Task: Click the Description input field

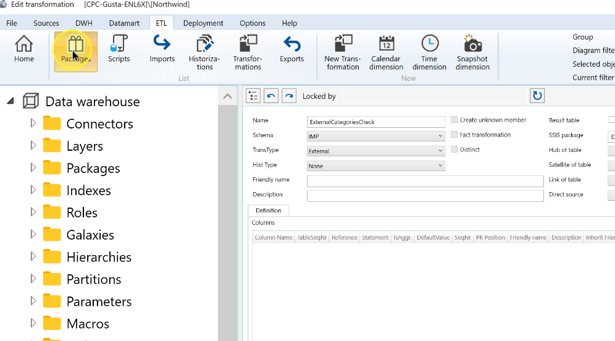Action: click(x=425, y=196)
